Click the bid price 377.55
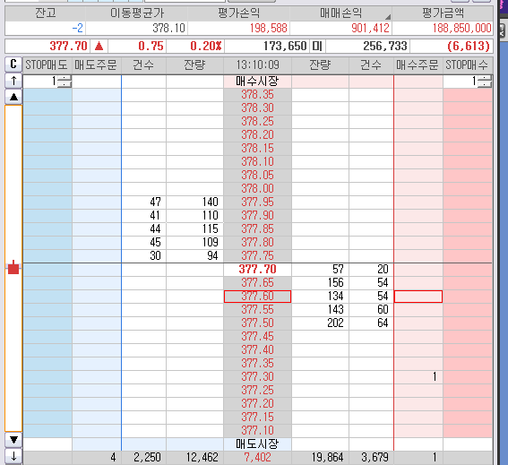This screenshot has width=508, height=465. (257, 310)
